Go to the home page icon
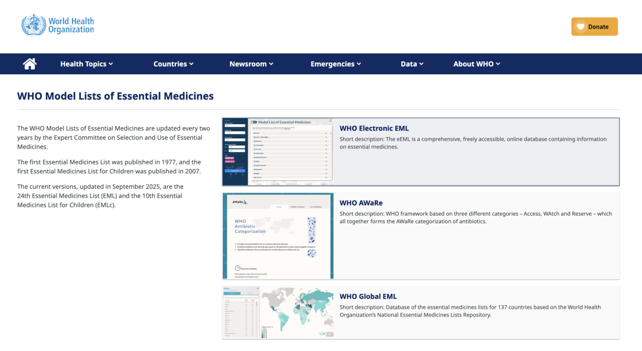Image resolution: width=642 pixels, height=351 pixels. (30, 64)
